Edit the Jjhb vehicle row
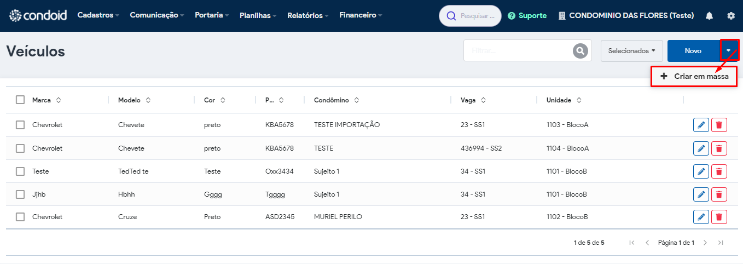Viewport: 743px width, 264px height. (701, 194)
